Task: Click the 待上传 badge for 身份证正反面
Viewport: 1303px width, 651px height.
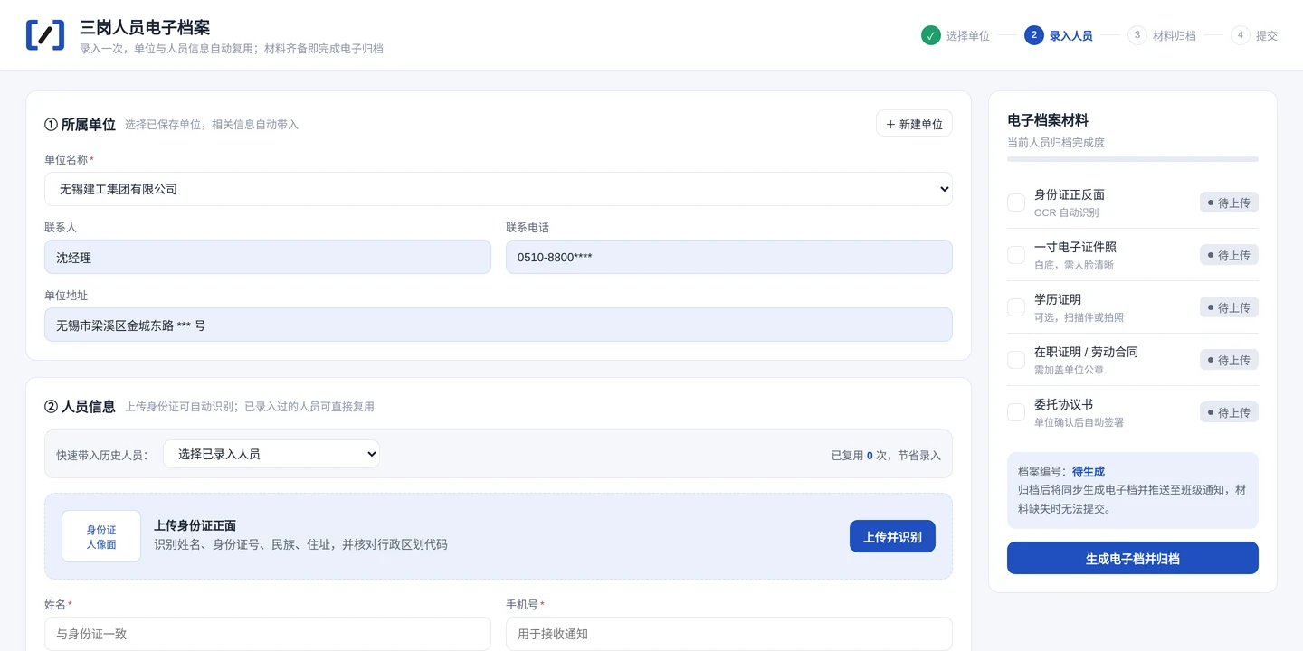Action: [x=1229, y=203]
